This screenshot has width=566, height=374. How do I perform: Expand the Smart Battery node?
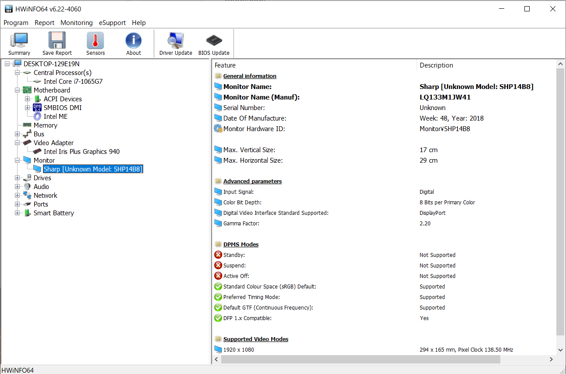pos(17,213)
